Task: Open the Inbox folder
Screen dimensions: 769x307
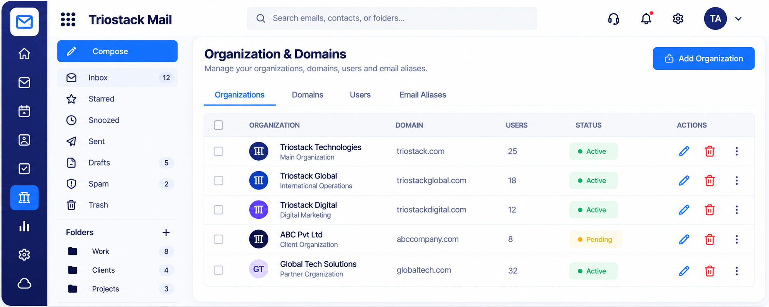Action: click(x=118, y=77)
